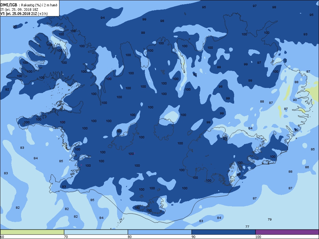Click the humidity value '94' on the map
319x239 pixels.
point(102,18)
